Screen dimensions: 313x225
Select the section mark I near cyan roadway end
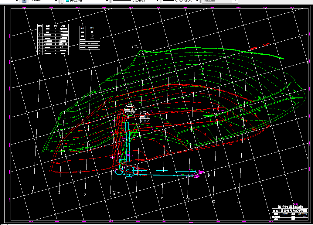tap(209, 175)
